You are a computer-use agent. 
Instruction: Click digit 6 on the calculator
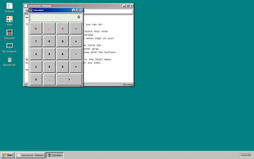[x=63, y=54]
